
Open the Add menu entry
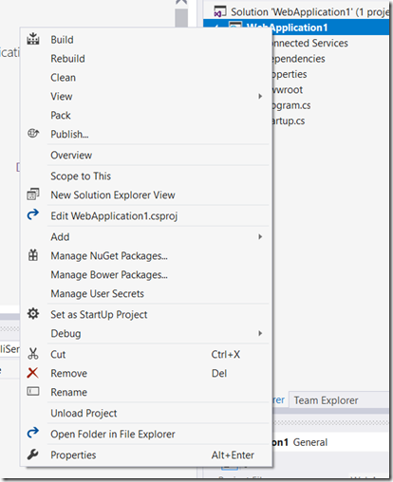pos(145,237)
